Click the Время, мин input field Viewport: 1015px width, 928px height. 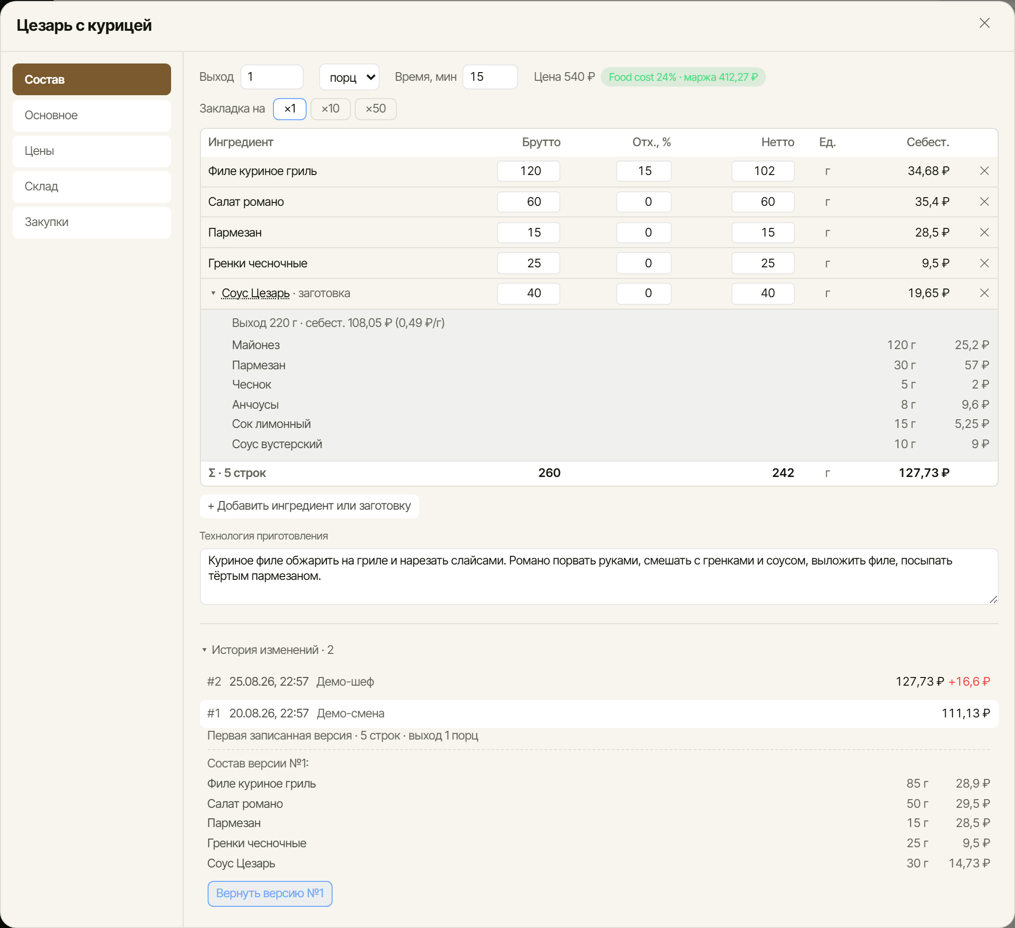pos(490,77)
